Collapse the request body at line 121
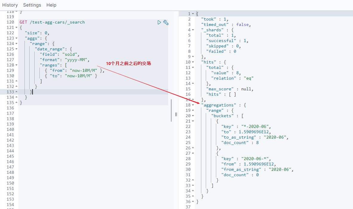The width and height of the screenshot is (353, 209). point(16,28)
